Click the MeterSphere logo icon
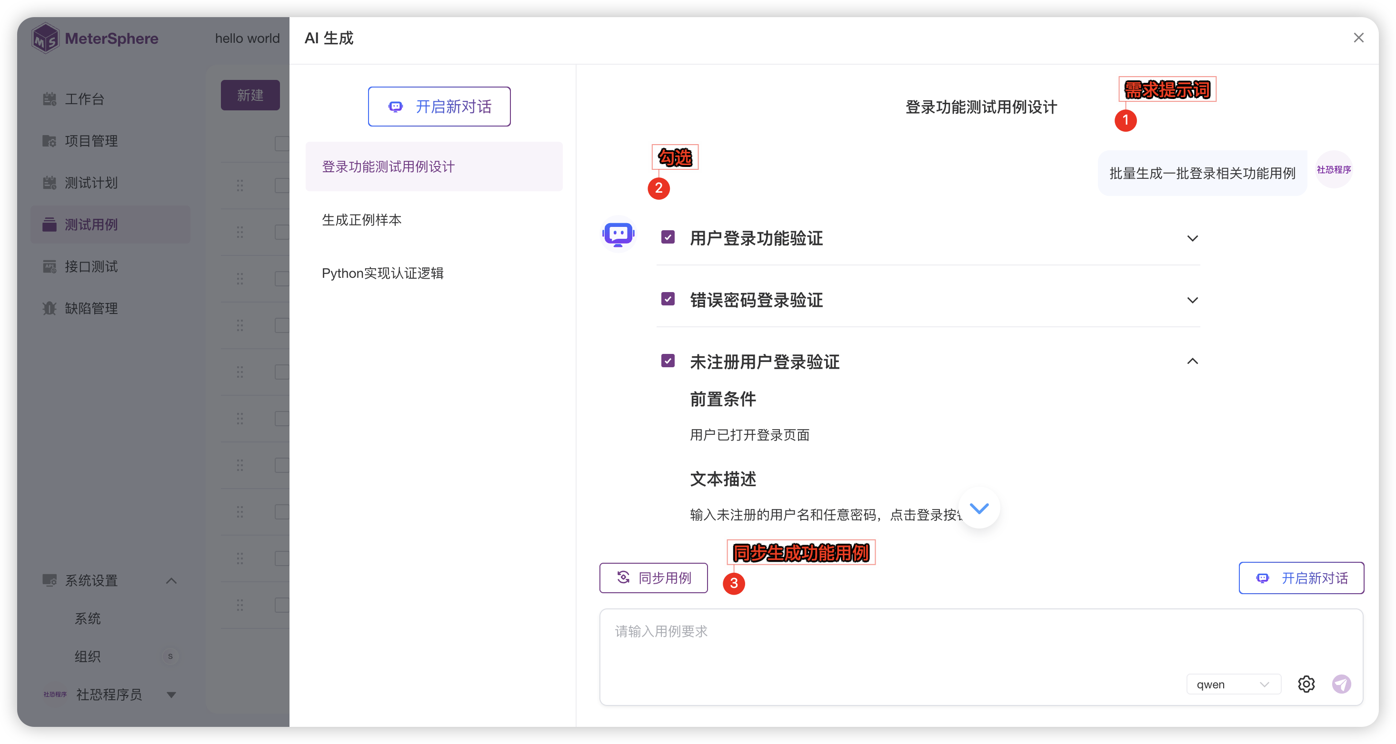Image resolution: width=1396 pixels, height=744 pixels. tap(45, 39)
